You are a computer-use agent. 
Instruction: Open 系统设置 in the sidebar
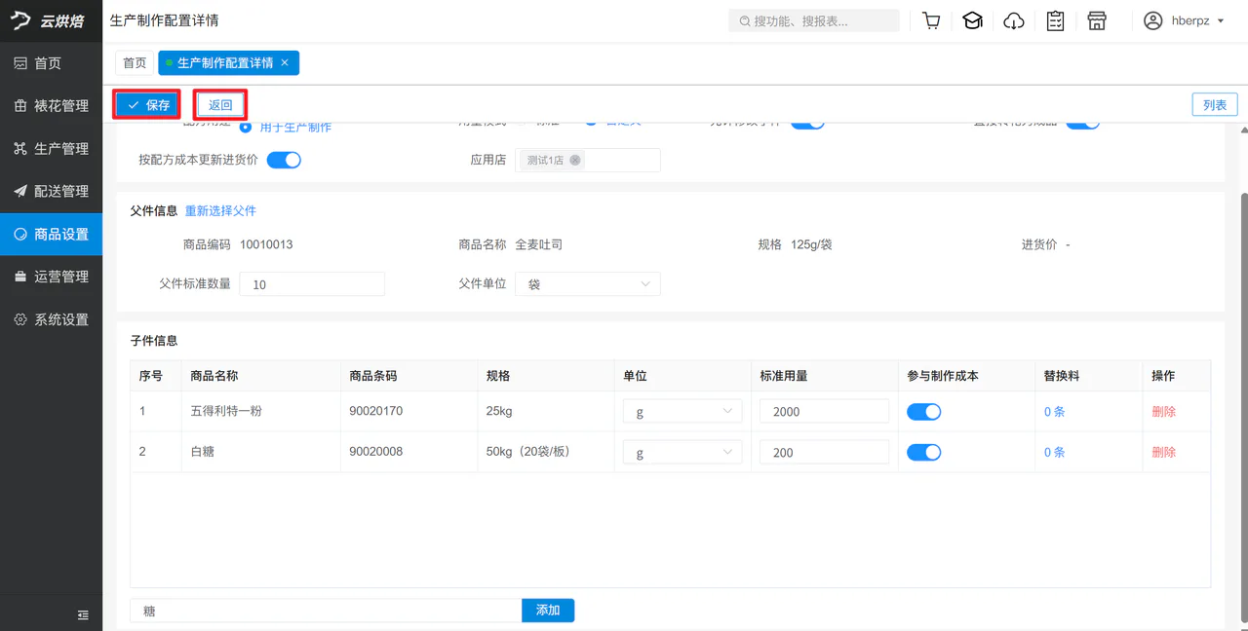51,320
